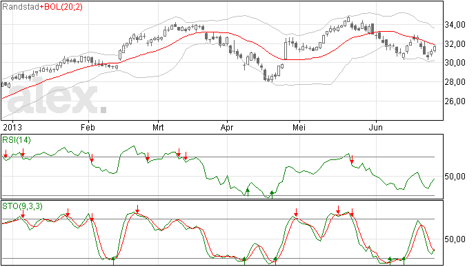Click the green buy arrow in STO panel in February
The width and height of the screenshot is (476, 267).
pyautogui.click(x=114, y=260)
